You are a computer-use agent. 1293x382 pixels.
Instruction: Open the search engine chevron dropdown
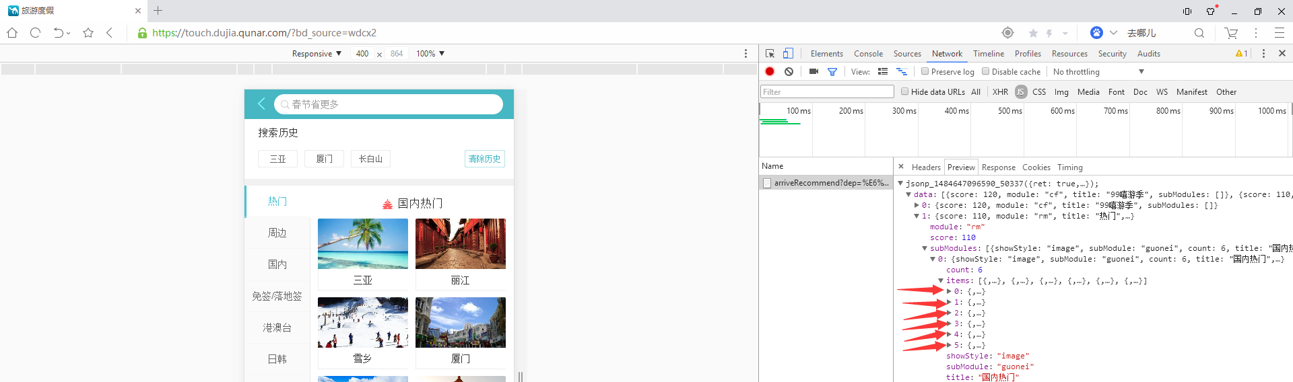(x=1113, y=32)
